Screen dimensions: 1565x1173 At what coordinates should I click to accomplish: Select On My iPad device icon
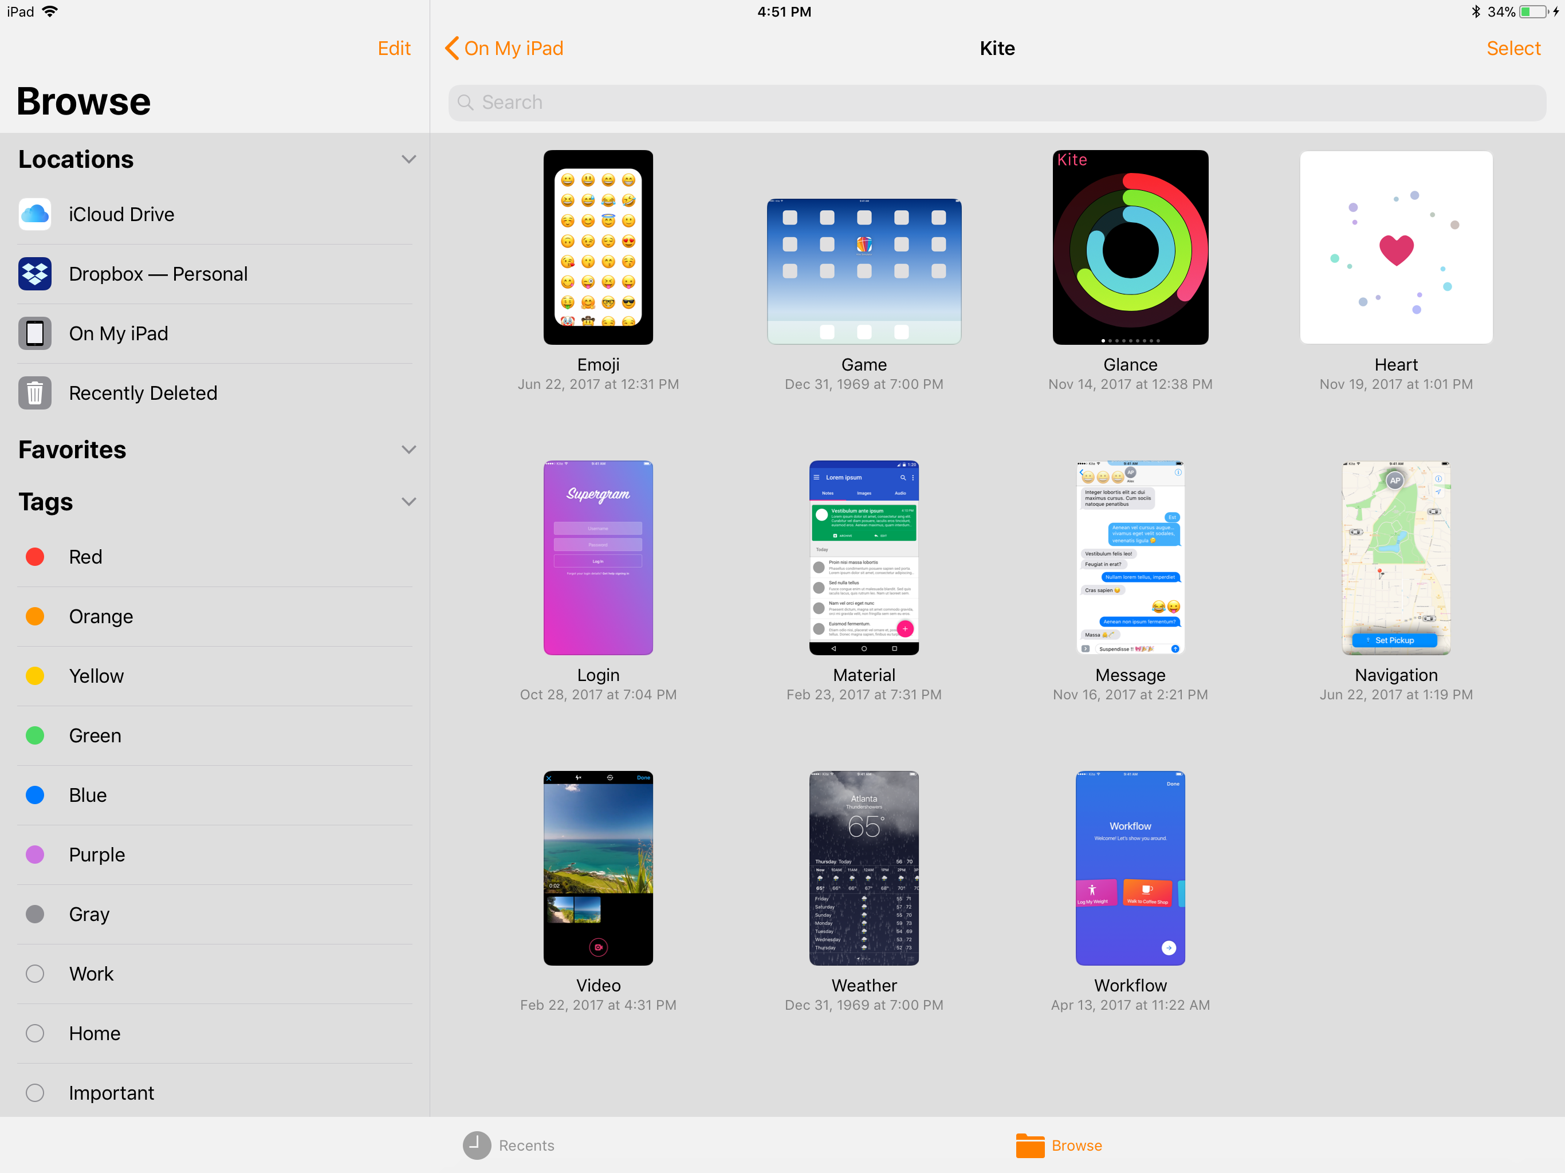pos(35,333)
